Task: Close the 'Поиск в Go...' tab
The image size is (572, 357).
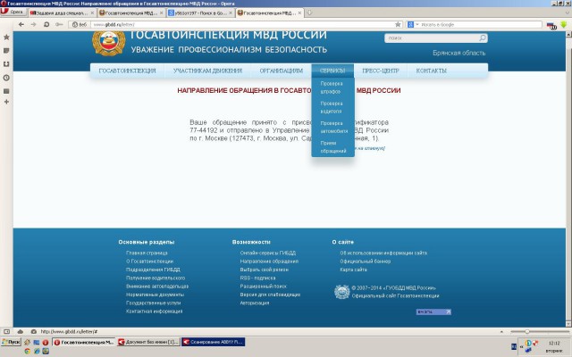Action: tap(231, 12)
